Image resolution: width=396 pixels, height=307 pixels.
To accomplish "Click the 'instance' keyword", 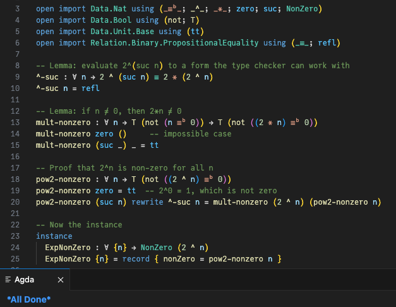I will 54,236.
